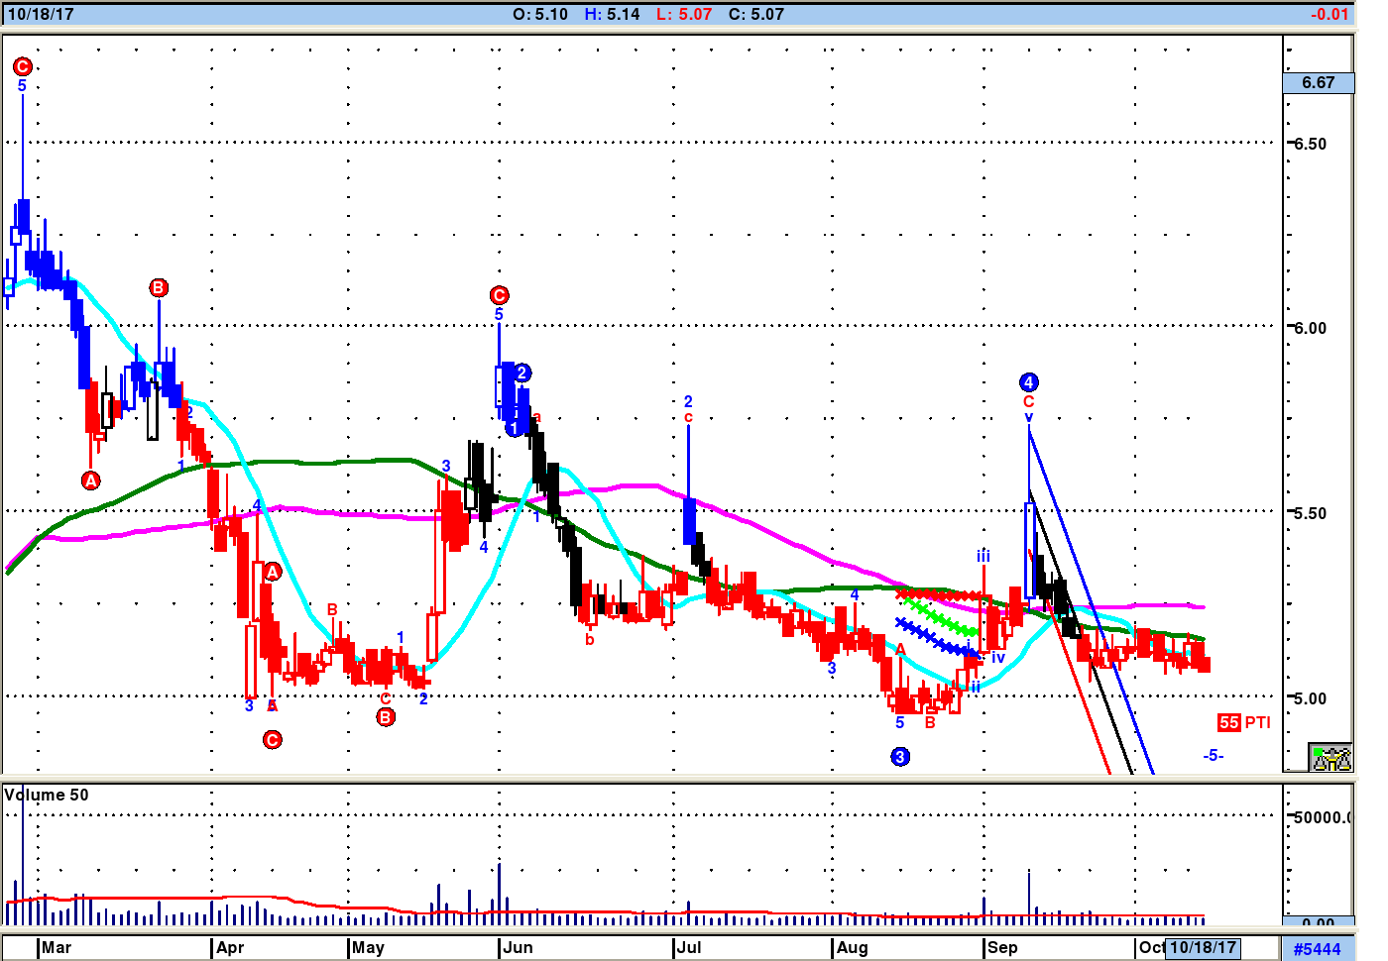This screenshot has width=1388, height=961.
Task: Click the circled blue 2 marker near June
Action: pos(522,373)
